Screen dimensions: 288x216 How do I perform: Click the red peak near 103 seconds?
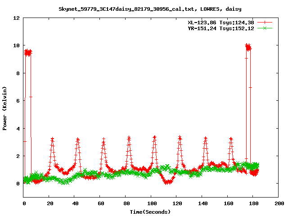click(x=155, y=151)
